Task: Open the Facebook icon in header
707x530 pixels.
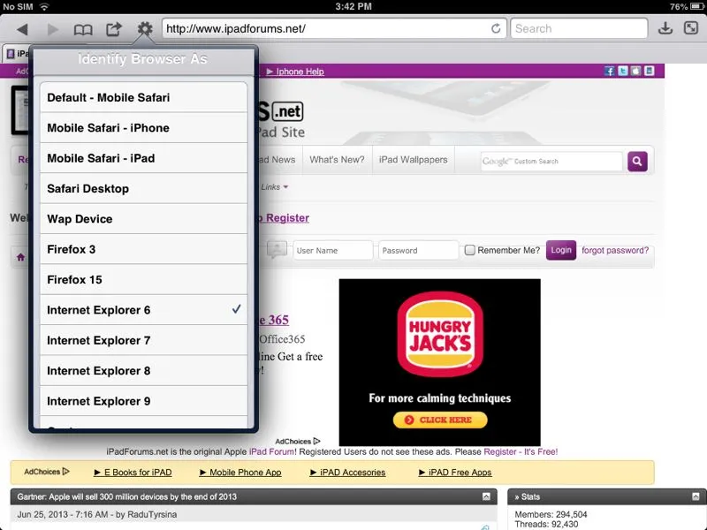Action: (610, 71)
